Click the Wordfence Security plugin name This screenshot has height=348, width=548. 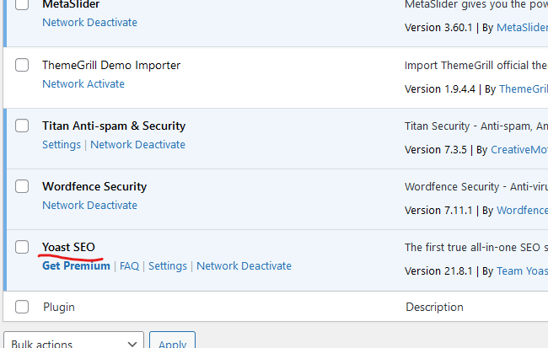[x=94, y=186]
